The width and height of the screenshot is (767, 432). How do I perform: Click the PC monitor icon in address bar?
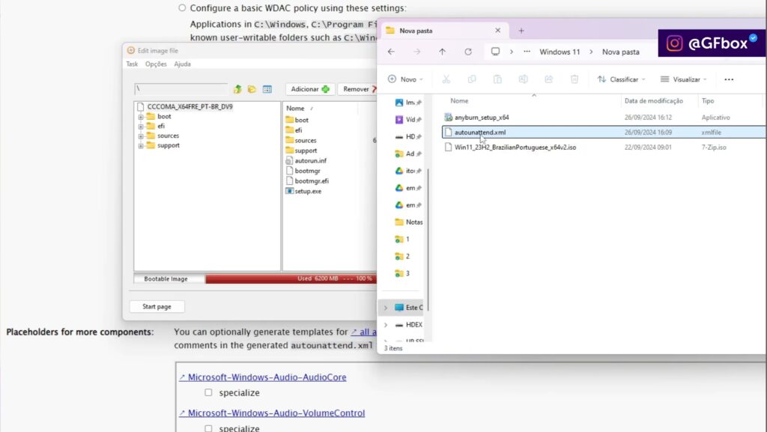click(x=496, y=52)
